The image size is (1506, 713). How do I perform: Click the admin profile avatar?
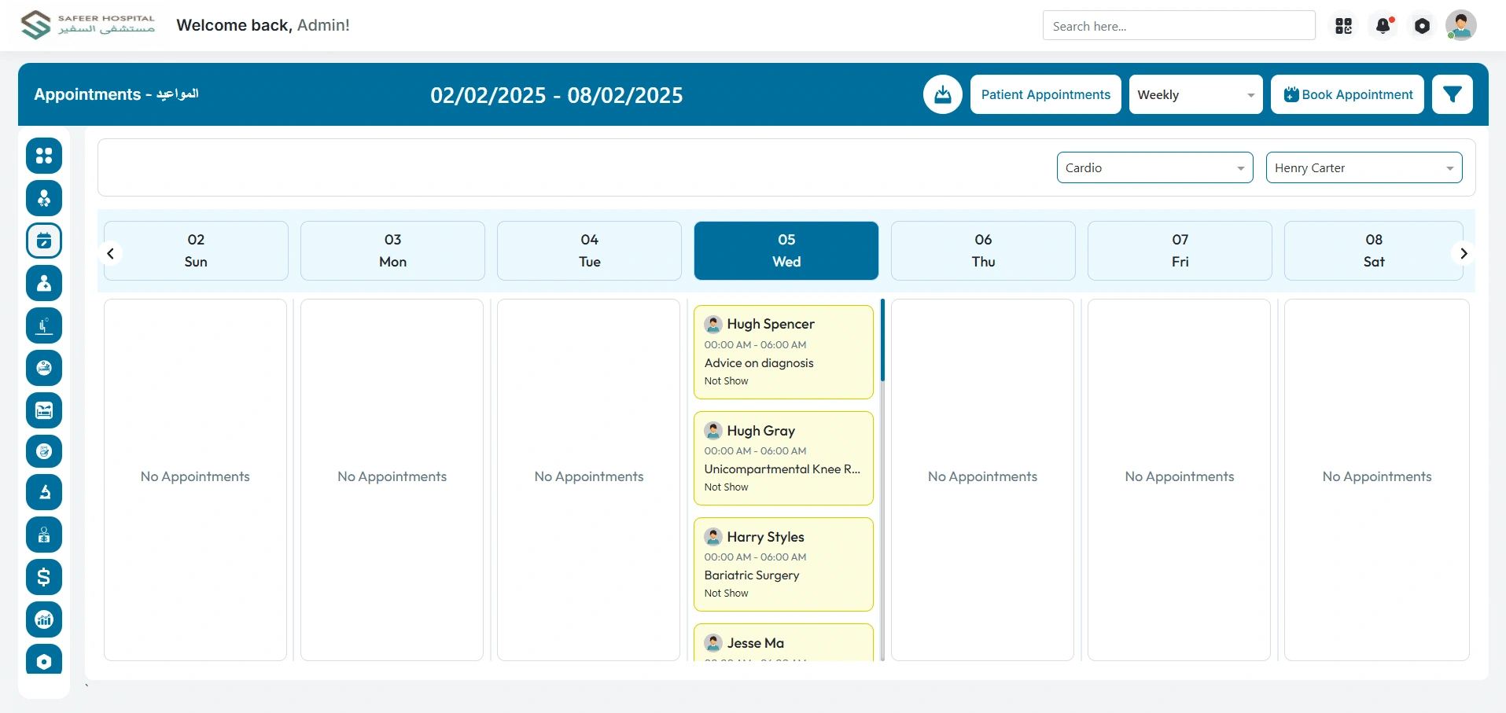pos(1460,26)
